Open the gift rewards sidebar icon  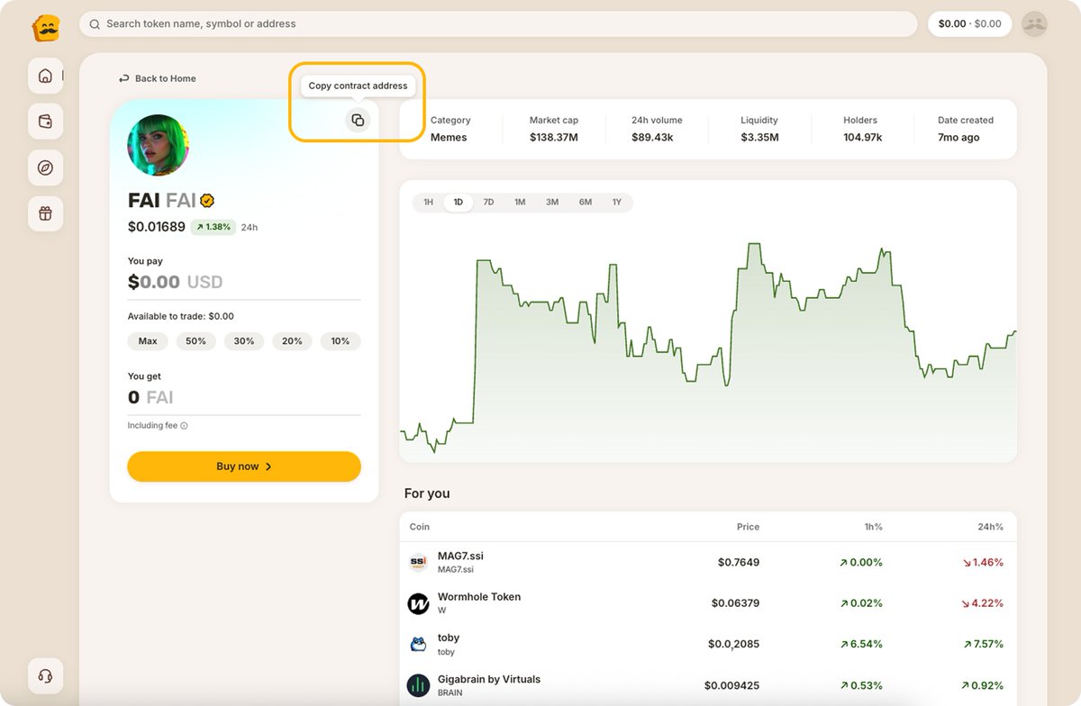(46, 213)
